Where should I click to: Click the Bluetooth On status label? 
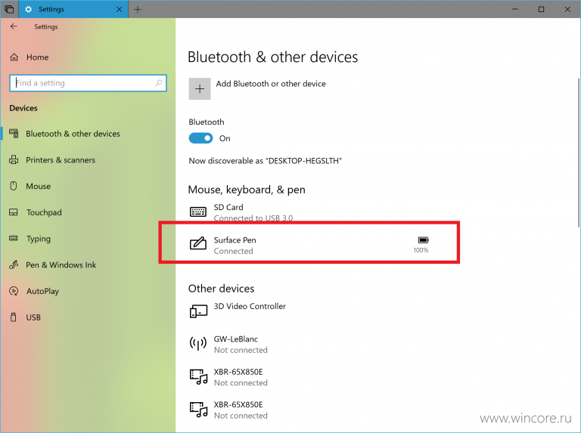(x=225, y=138)
